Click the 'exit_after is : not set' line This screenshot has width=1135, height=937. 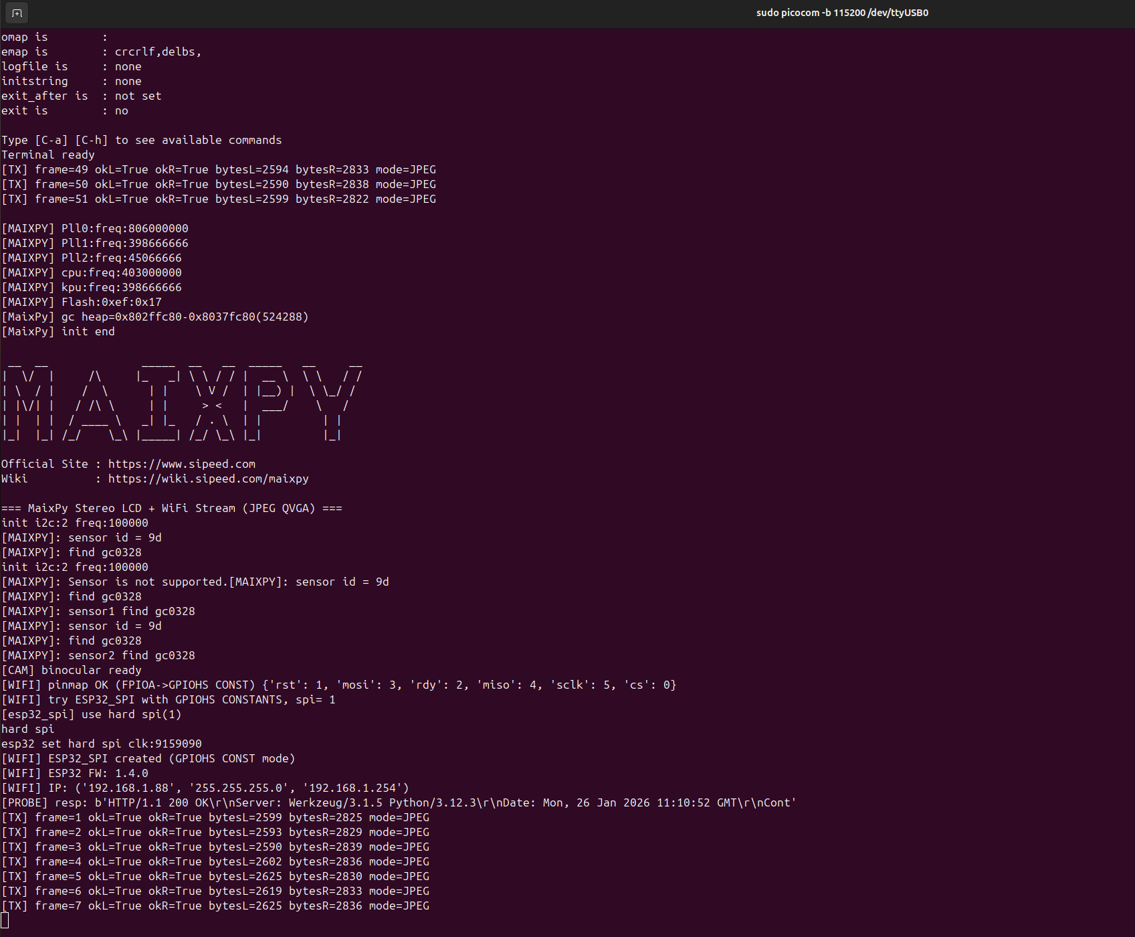(81, 96)
